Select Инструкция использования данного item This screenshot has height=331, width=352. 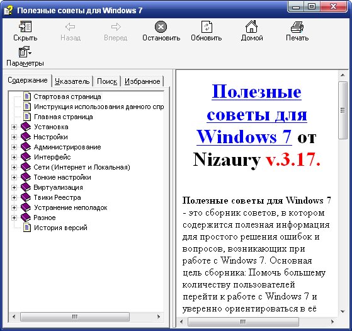point(99,107)
